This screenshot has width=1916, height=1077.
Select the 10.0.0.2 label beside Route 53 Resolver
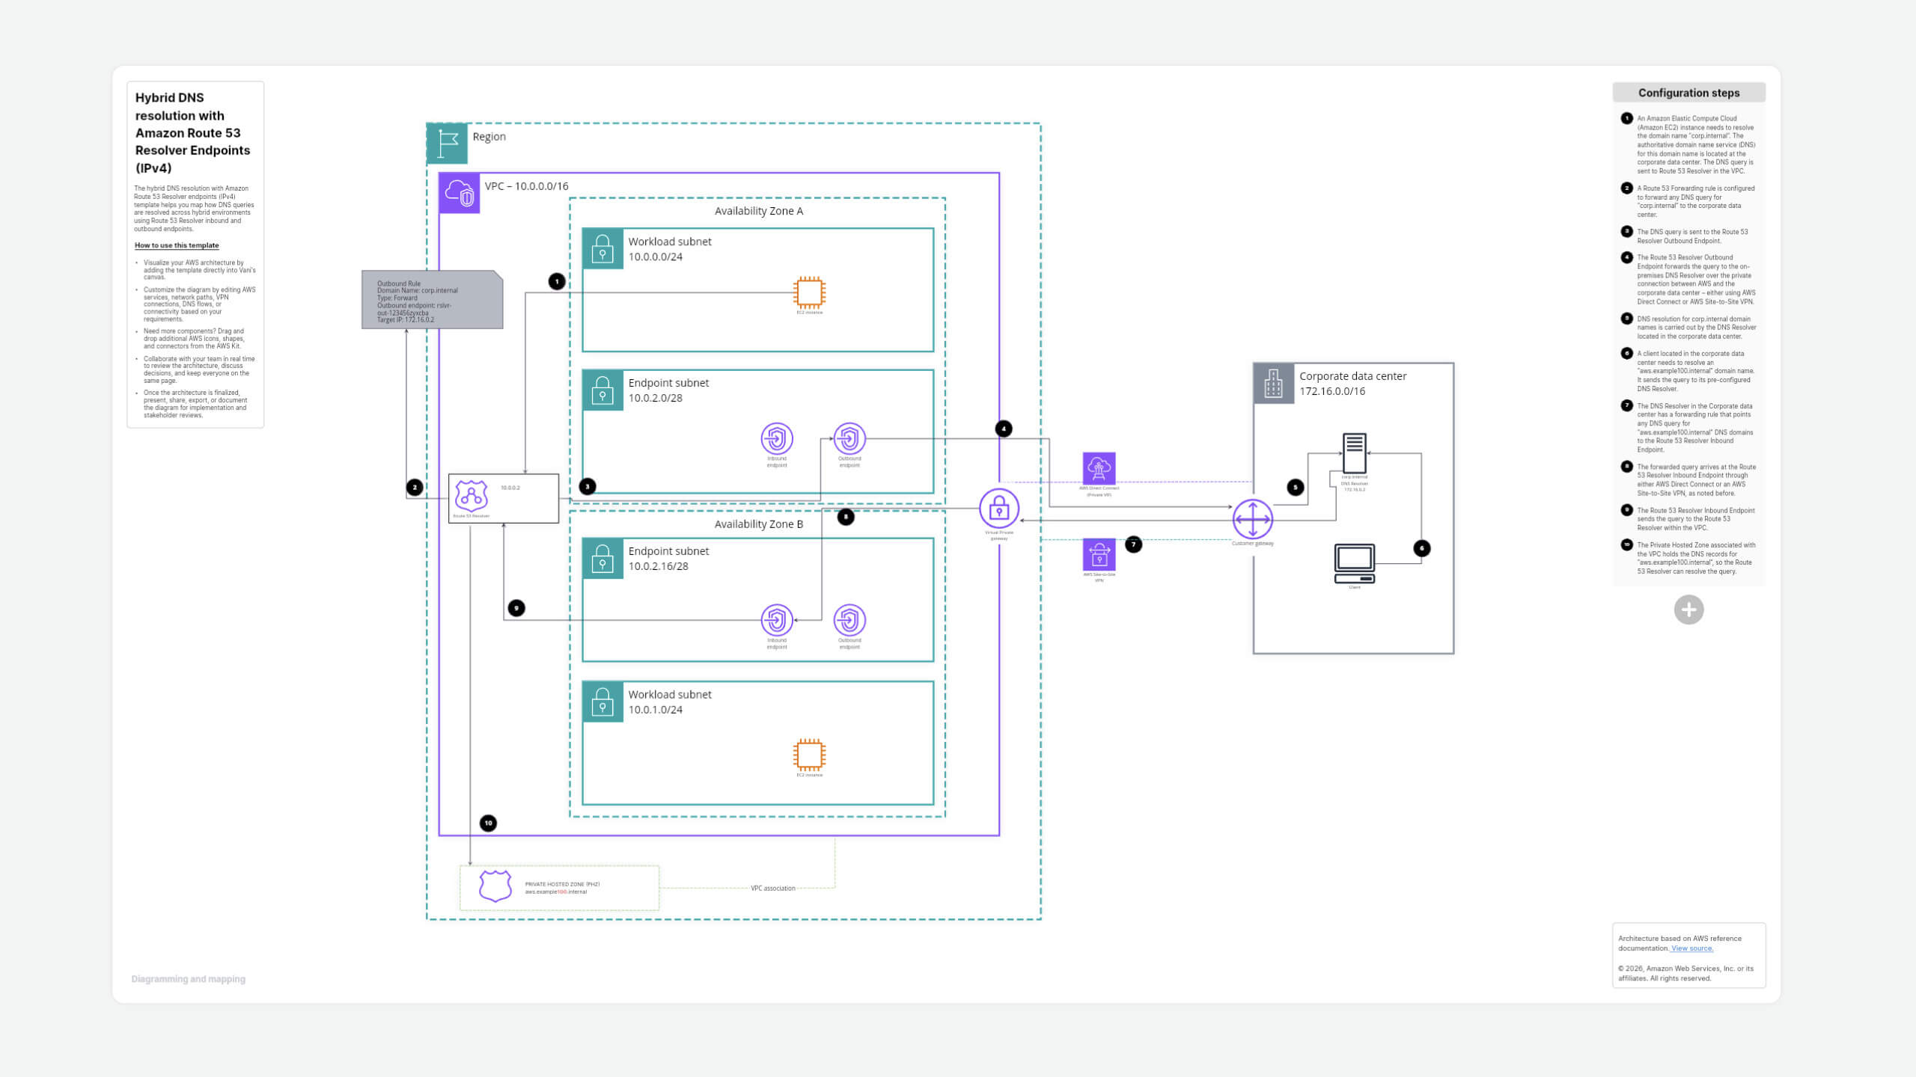[510, 488]
